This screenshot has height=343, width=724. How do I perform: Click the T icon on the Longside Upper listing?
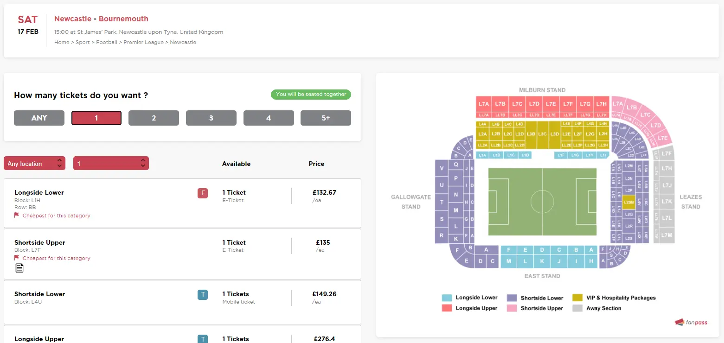tap(203, 339)
